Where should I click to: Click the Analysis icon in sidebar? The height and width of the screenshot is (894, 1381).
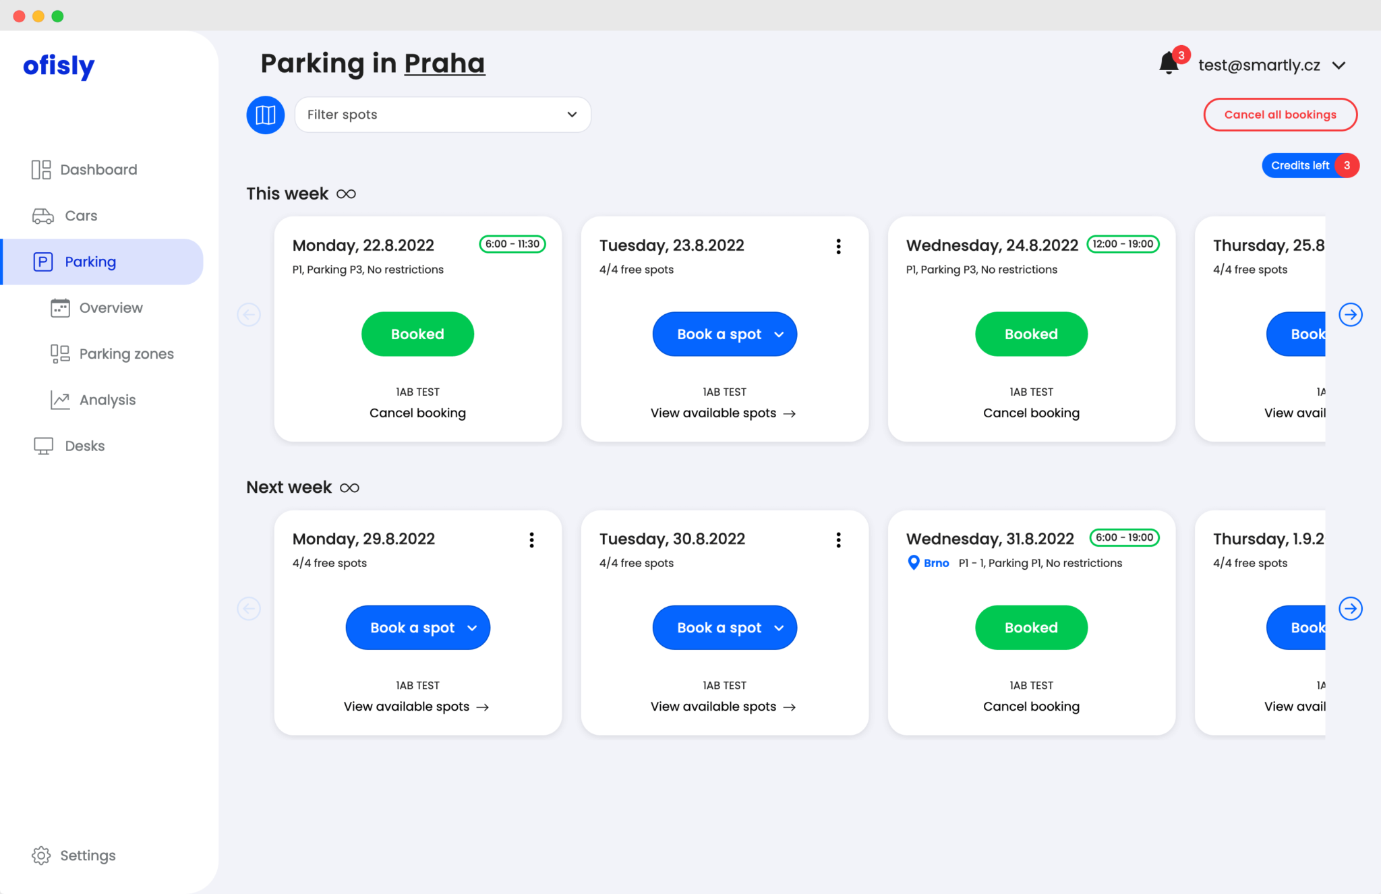(57, 400)
